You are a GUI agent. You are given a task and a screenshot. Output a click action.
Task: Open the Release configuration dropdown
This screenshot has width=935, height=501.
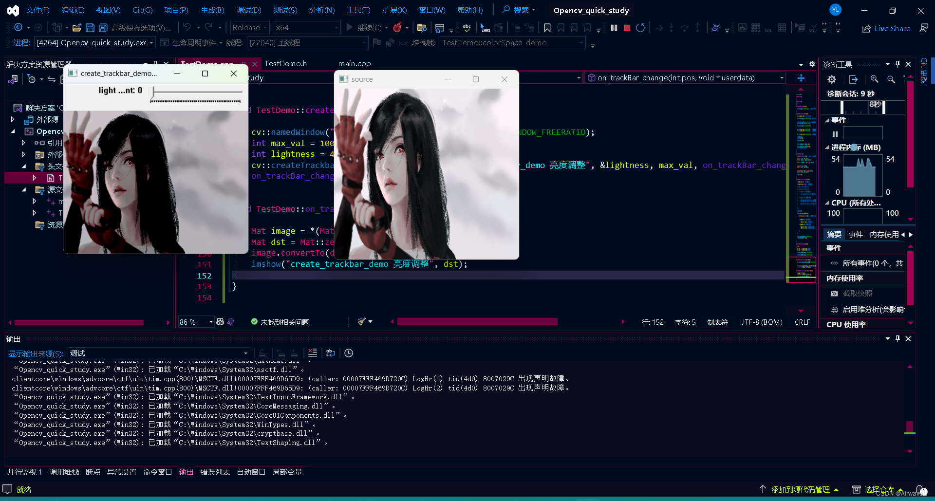coord(250,28)
